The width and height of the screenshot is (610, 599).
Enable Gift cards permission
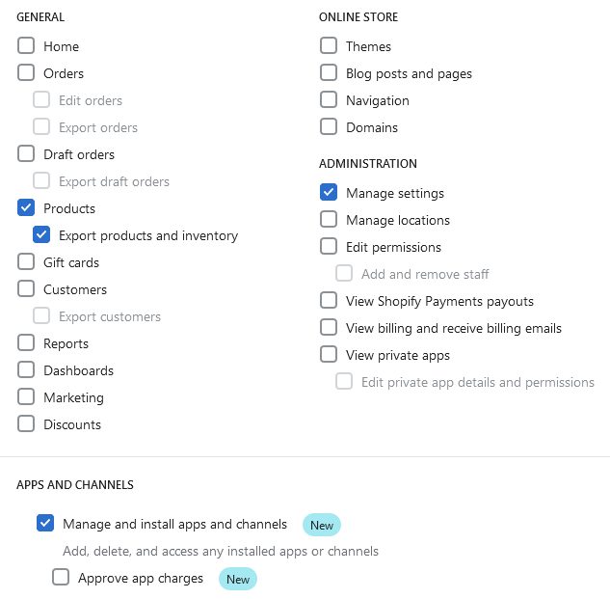[x=26, y=262]
